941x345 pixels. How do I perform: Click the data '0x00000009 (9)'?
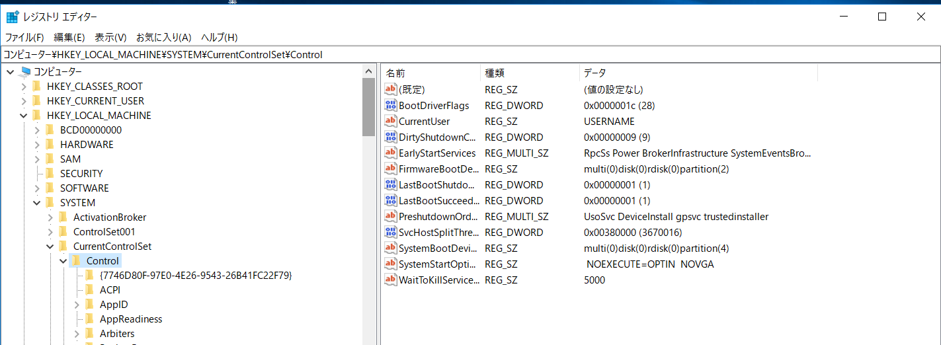(617, 137)
